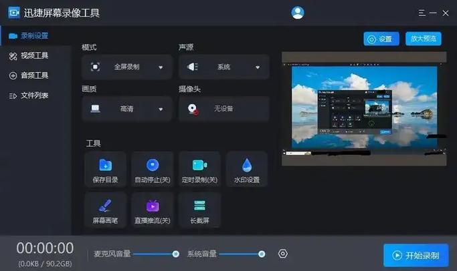Switch to the 文件列表 tab
Screen dimensions: 457x271
[x=35, y=95]
